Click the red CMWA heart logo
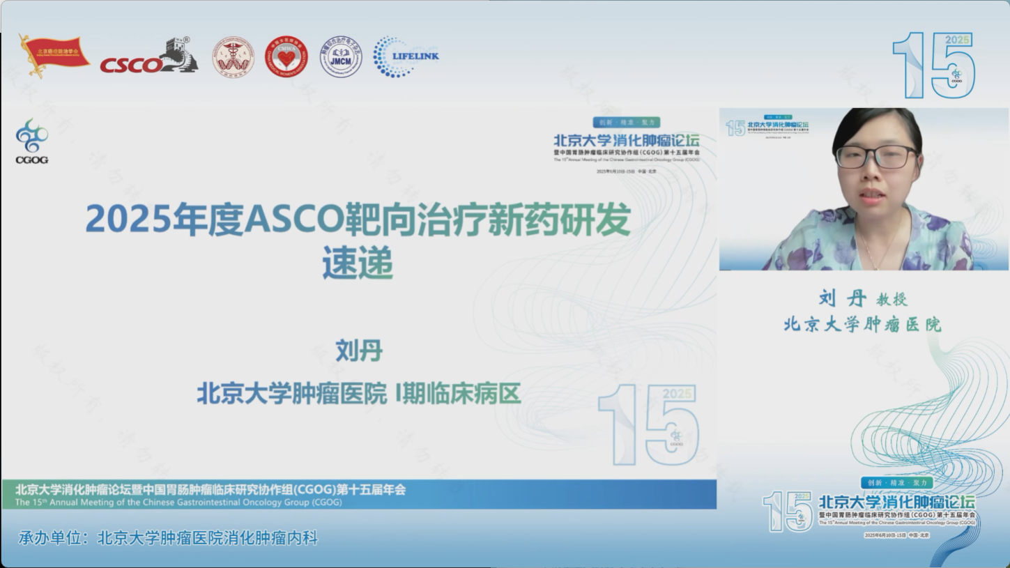The image size is (1010, 568). pos(286,56)
